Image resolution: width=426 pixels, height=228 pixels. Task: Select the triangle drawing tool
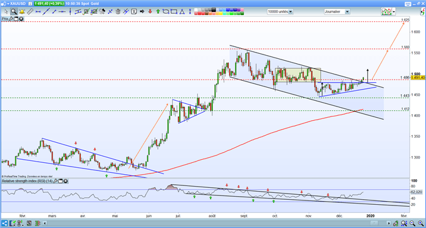click(182, 11)
